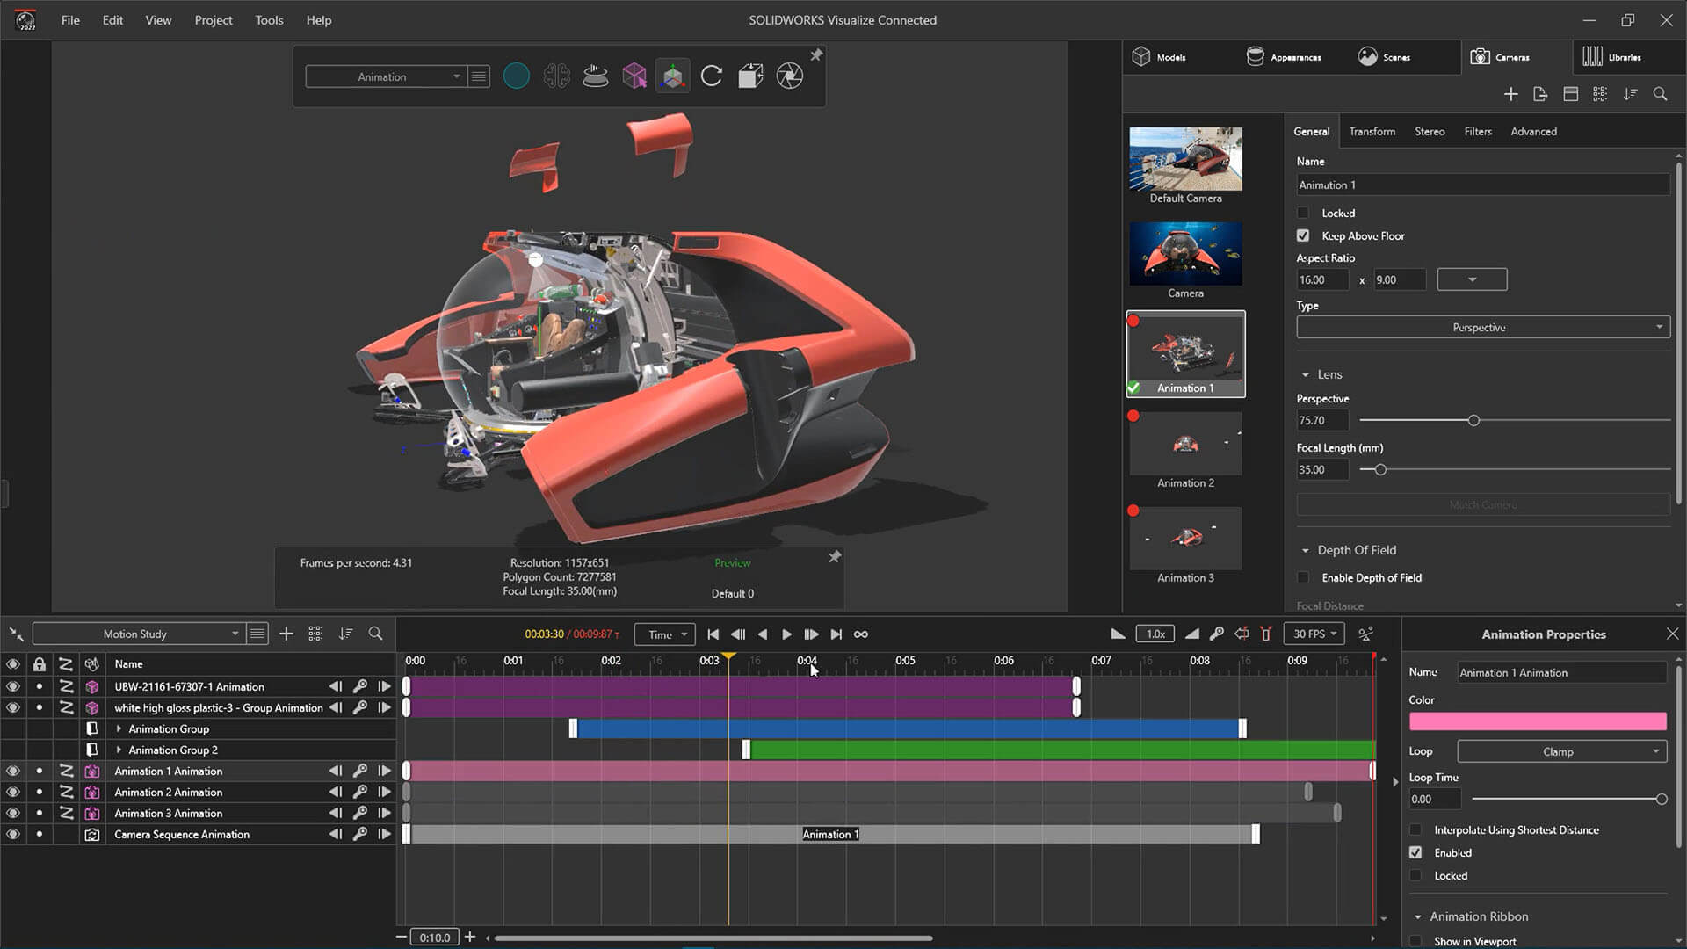
Task: Search the timeline tracks list
Action: (x=375, y=634)
